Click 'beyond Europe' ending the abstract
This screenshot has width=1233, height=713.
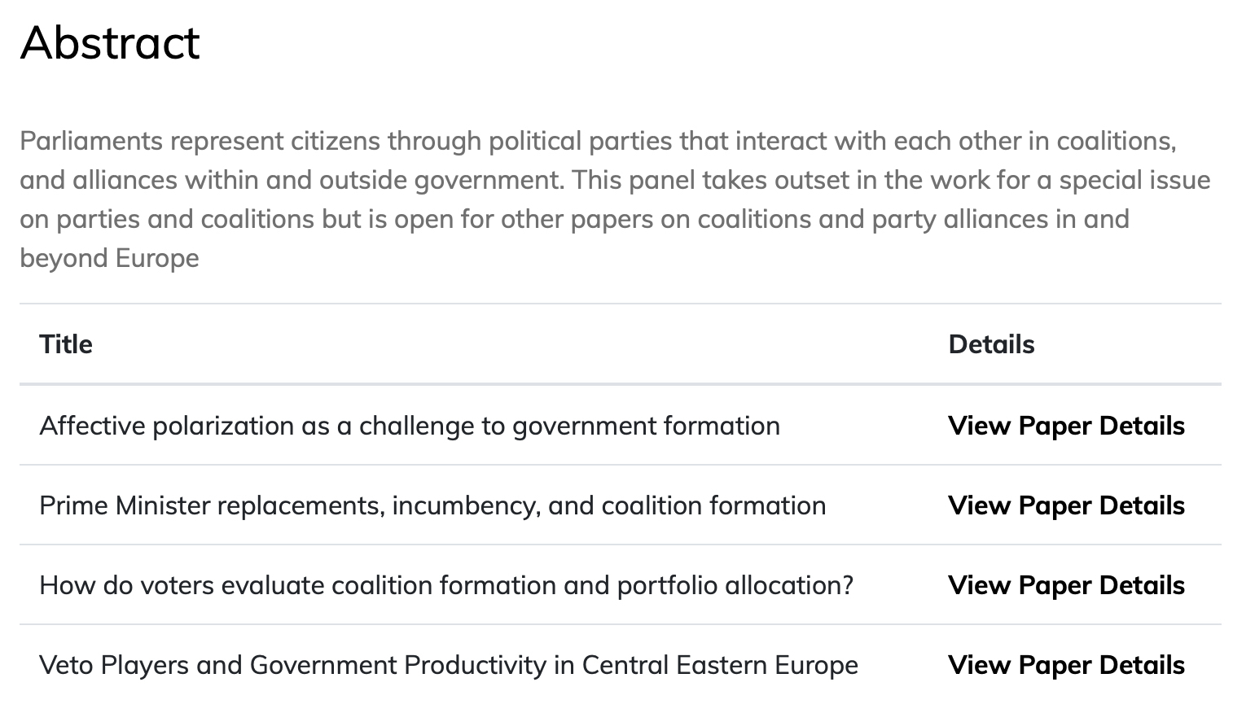109,258
